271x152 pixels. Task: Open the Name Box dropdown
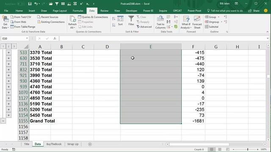click(27, 38)
